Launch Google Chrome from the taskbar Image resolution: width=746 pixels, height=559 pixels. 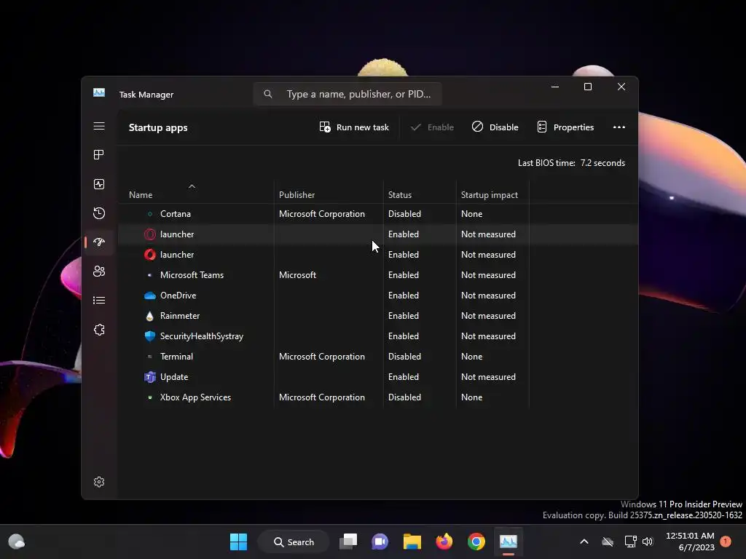coord(476,542)
